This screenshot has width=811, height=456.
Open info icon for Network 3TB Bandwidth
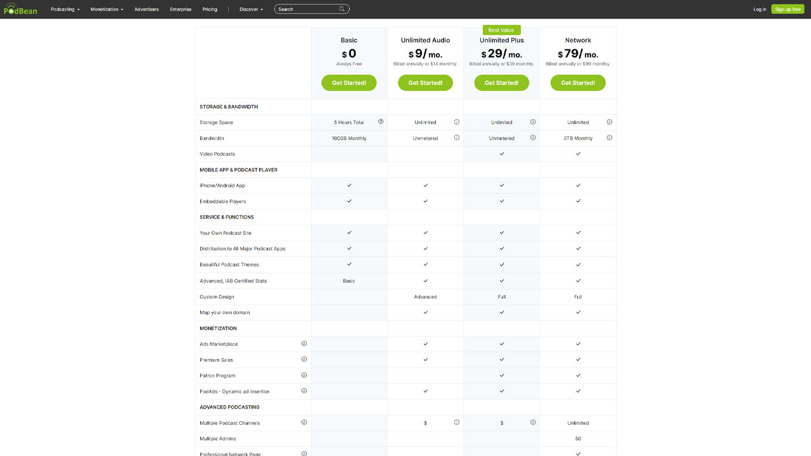610,137
